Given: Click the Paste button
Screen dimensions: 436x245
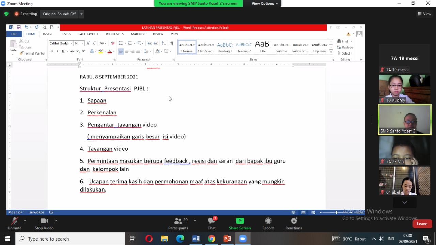Looking at the screenshot, I should tap(13, 47).
